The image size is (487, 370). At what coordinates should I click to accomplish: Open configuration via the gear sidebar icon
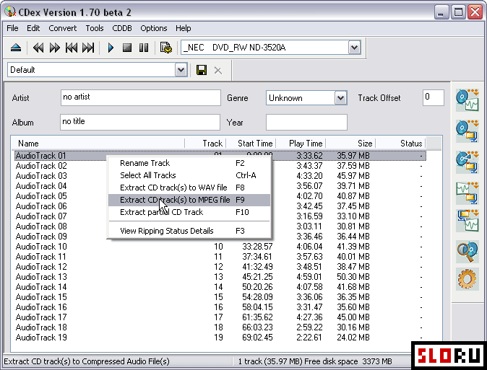(x=467, y=279)
